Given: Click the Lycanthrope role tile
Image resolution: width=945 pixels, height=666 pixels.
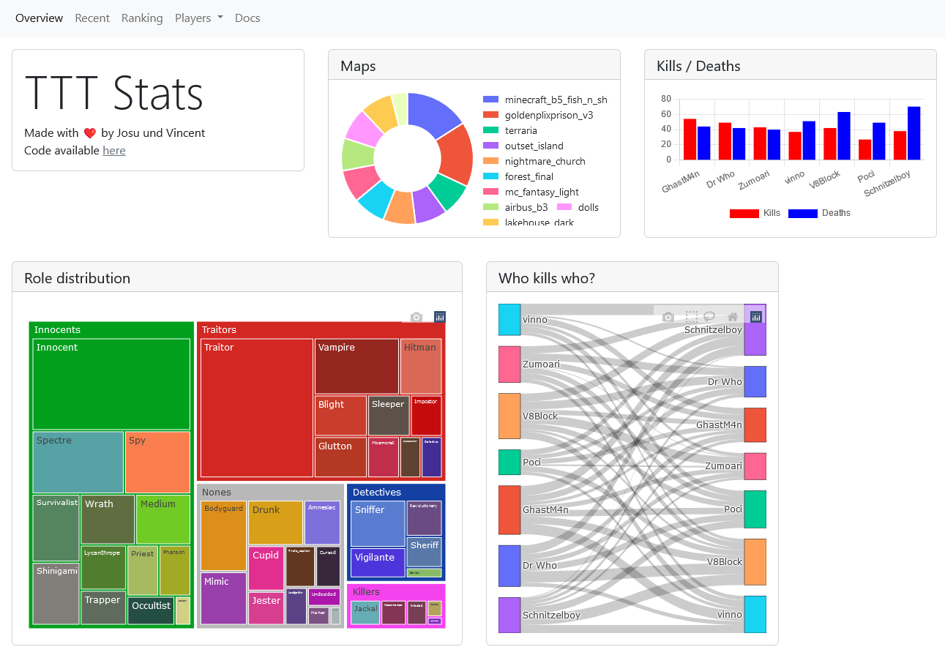Looking at the screenshot, I should click(x=103, y=567).
